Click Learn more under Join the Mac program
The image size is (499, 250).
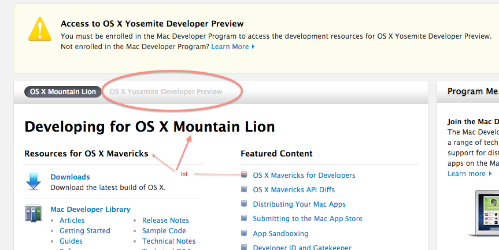[467, 174]
